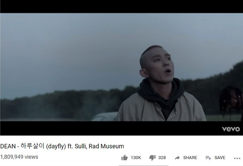Click the 328 dislike count
This screenshot has width=243, height=166.
coord(162,158)
